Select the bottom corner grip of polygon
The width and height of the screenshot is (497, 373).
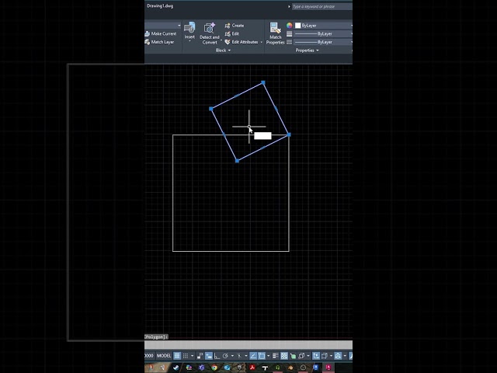[237, 161]
